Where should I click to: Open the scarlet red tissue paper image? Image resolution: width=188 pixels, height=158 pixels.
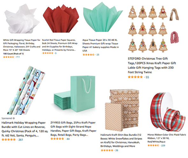click(61, 18)
